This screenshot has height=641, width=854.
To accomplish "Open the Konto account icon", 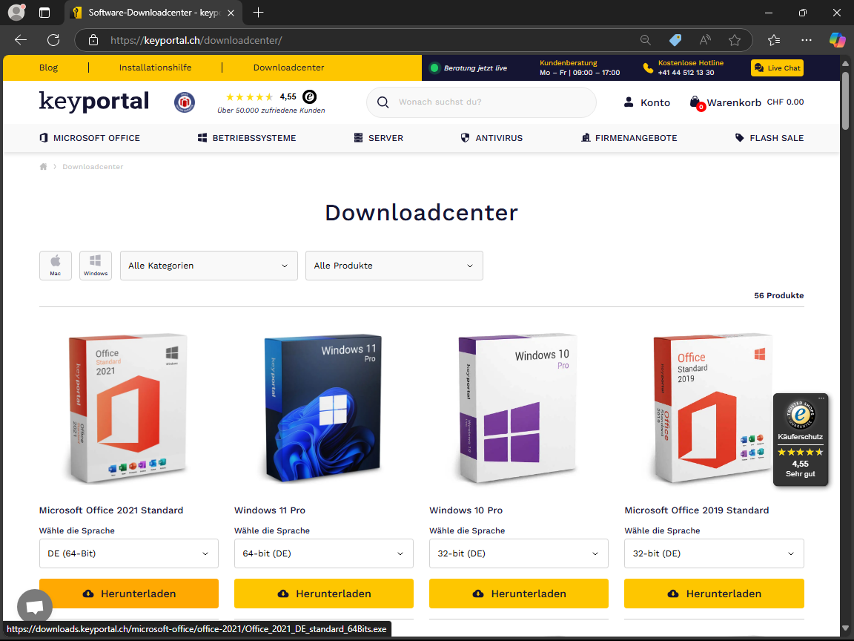I will [629, 102].
